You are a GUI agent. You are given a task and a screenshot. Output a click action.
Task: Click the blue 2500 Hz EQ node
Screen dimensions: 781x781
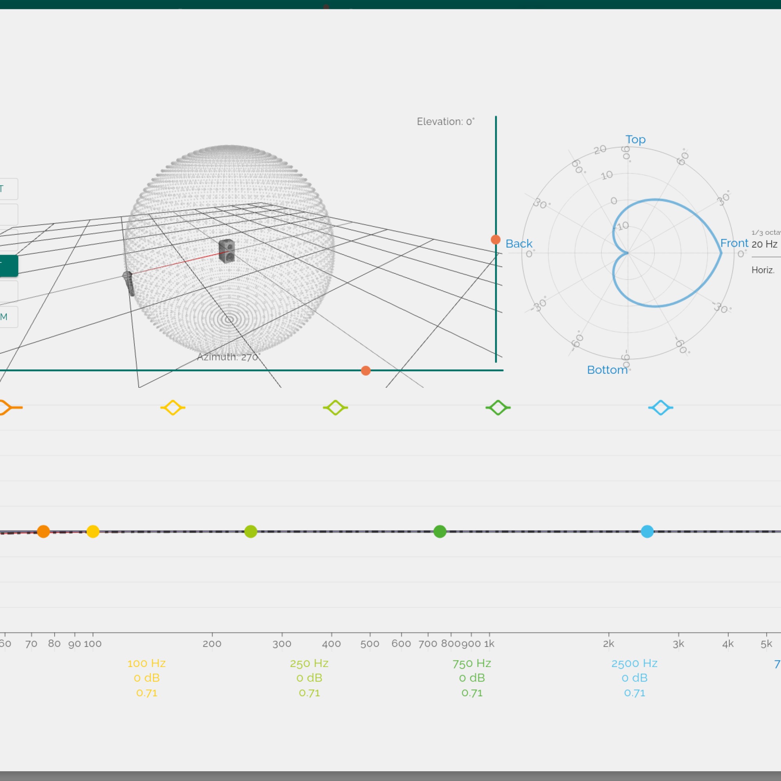[x=647, y=531]
